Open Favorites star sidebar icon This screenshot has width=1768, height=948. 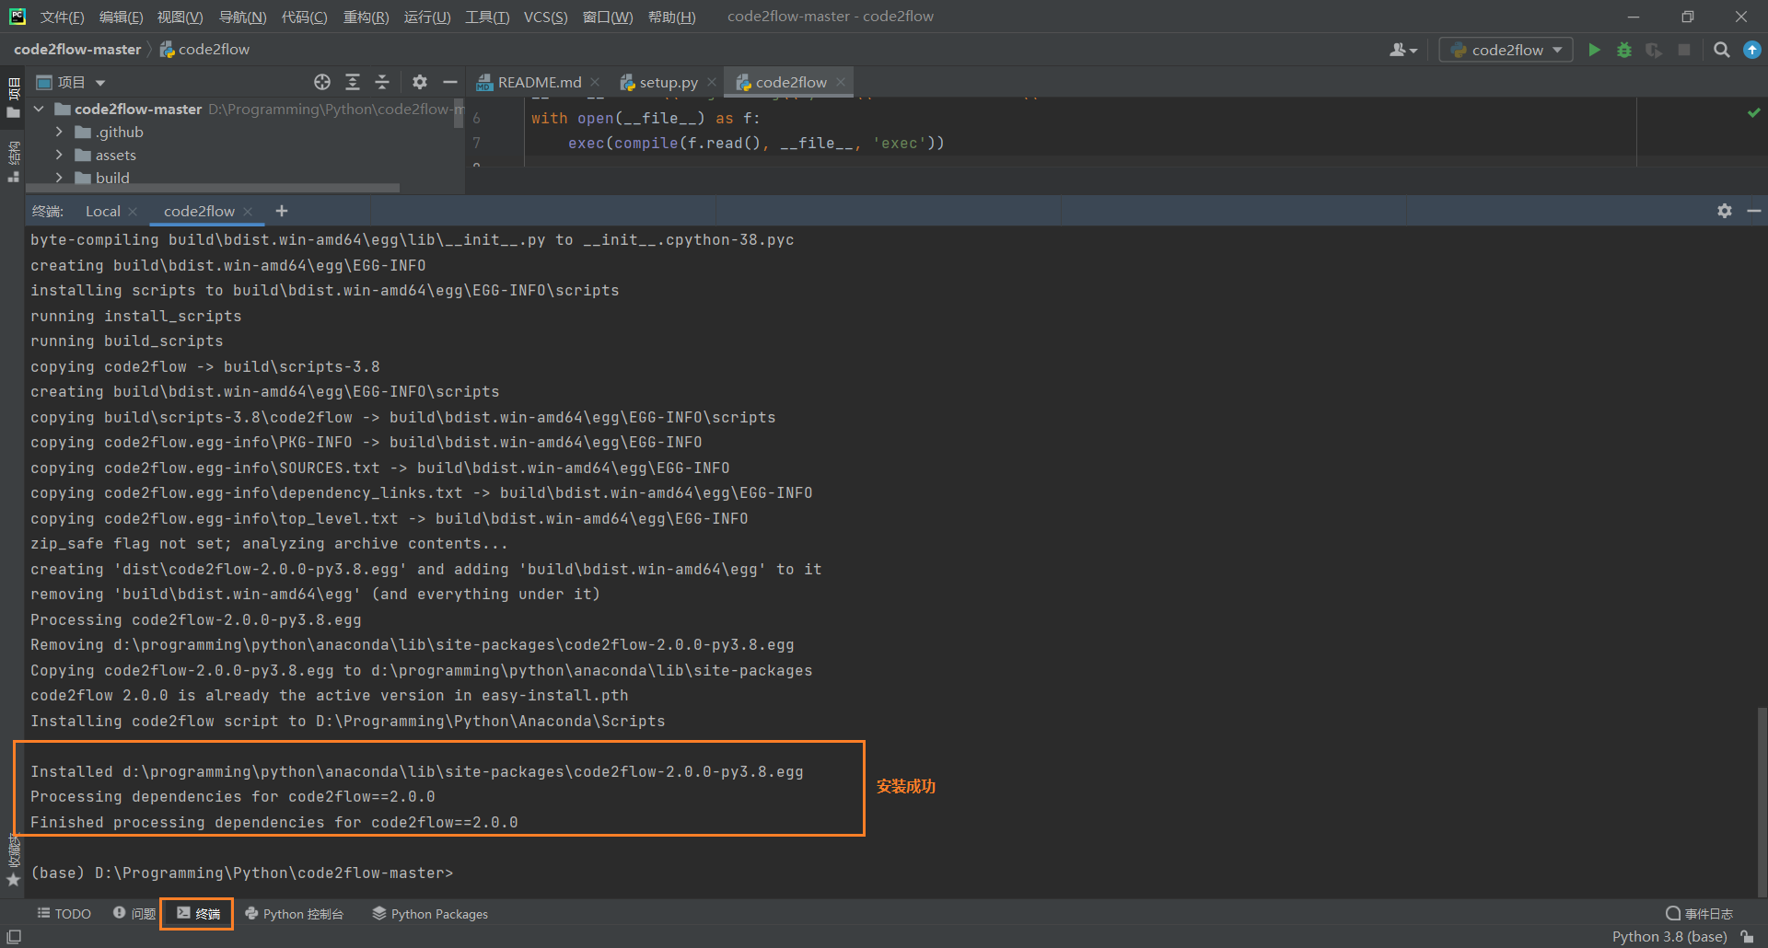click(x=13, y=880)
